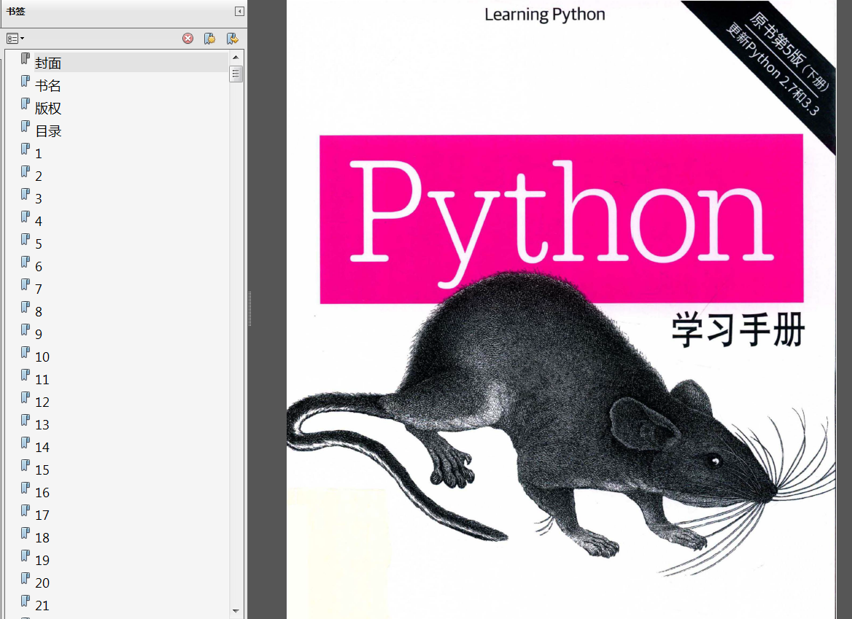Click the bookmark icon beside entry 1
The height and width of the screenshot is (619, 852).
point(25,149)
